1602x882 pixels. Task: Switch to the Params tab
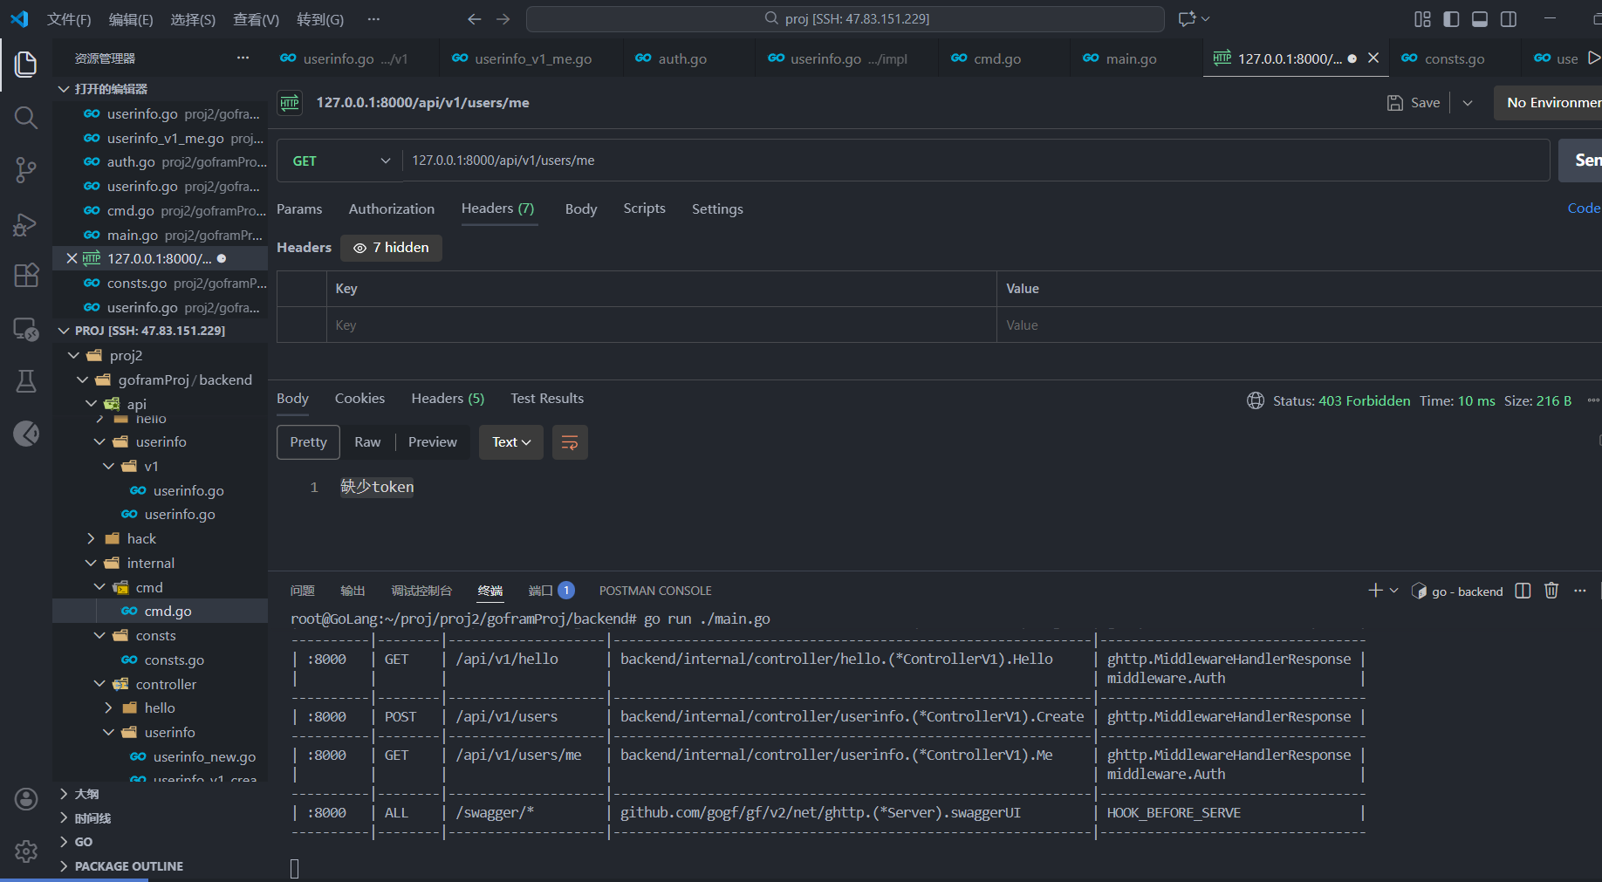click(299, 209)
